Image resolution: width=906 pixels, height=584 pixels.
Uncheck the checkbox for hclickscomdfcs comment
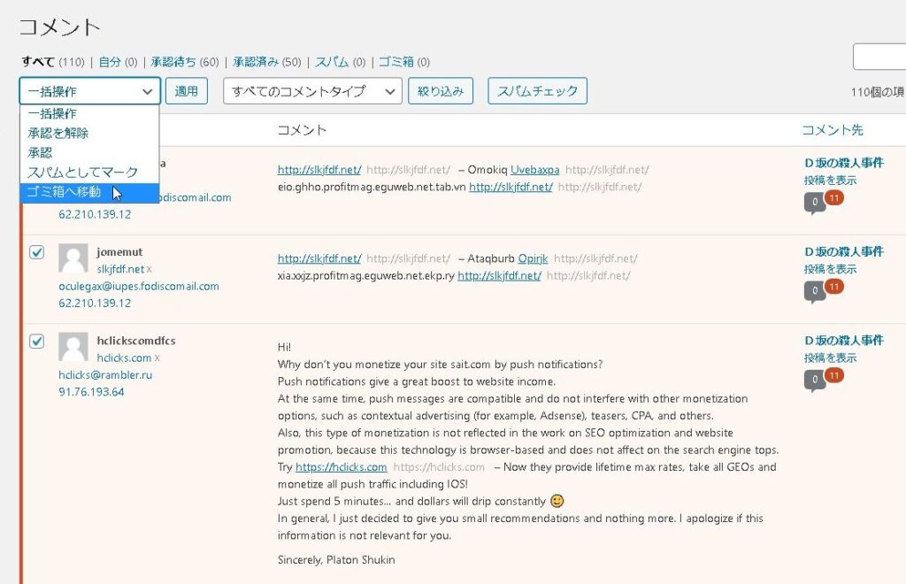36,341
